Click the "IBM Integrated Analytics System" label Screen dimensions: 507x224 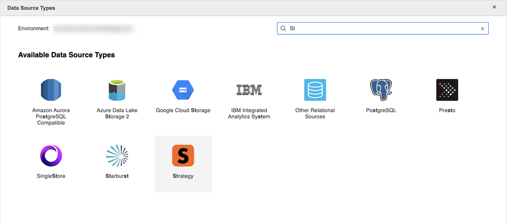click(x=249, y=114)
